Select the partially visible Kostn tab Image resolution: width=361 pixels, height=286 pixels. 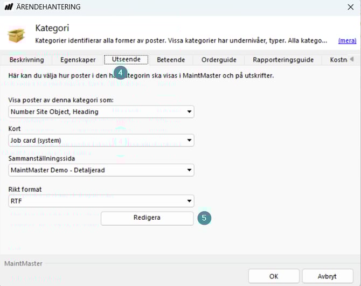(338, 60)
